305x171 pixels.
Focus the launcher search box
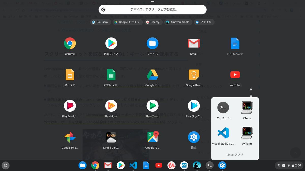coord(152,10)
